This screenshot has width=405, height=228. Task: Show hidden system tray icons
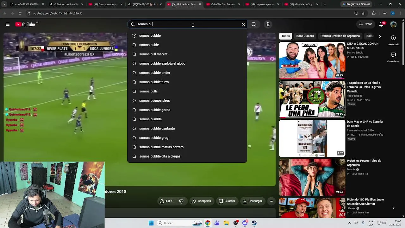tap(350, 223)
